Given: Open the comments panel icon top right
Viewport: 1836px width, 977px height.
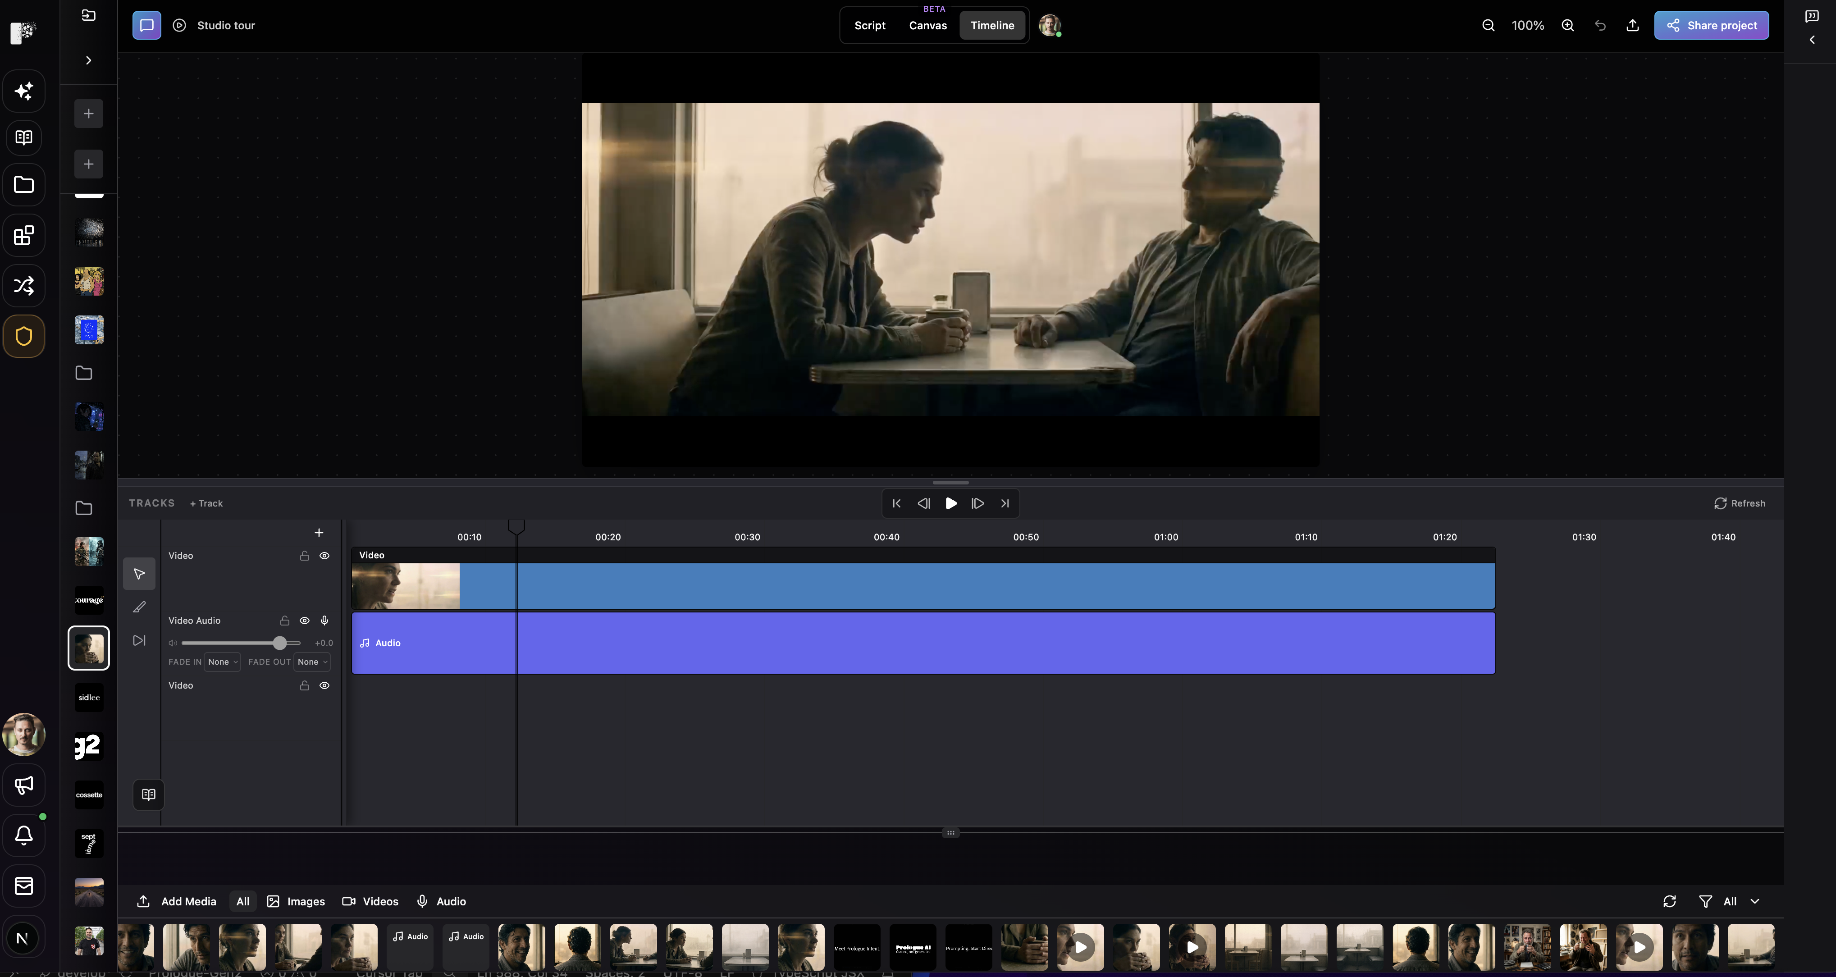Looking at the screenshot, I should point(1812,16).
